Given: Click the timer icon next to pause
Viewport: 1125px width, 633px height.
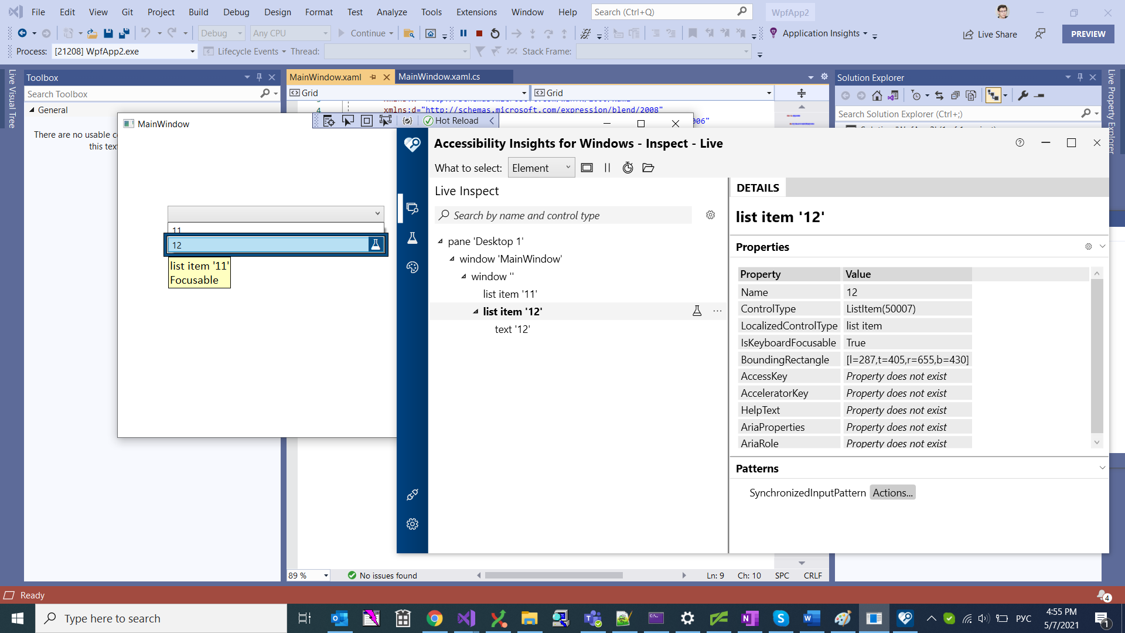Looking at the screenshot, I should point(628,168).
